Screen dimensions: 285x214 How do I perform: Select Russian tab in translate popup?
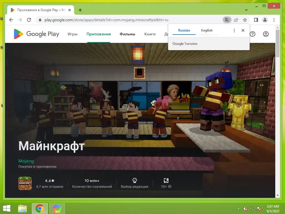point(184,30)
